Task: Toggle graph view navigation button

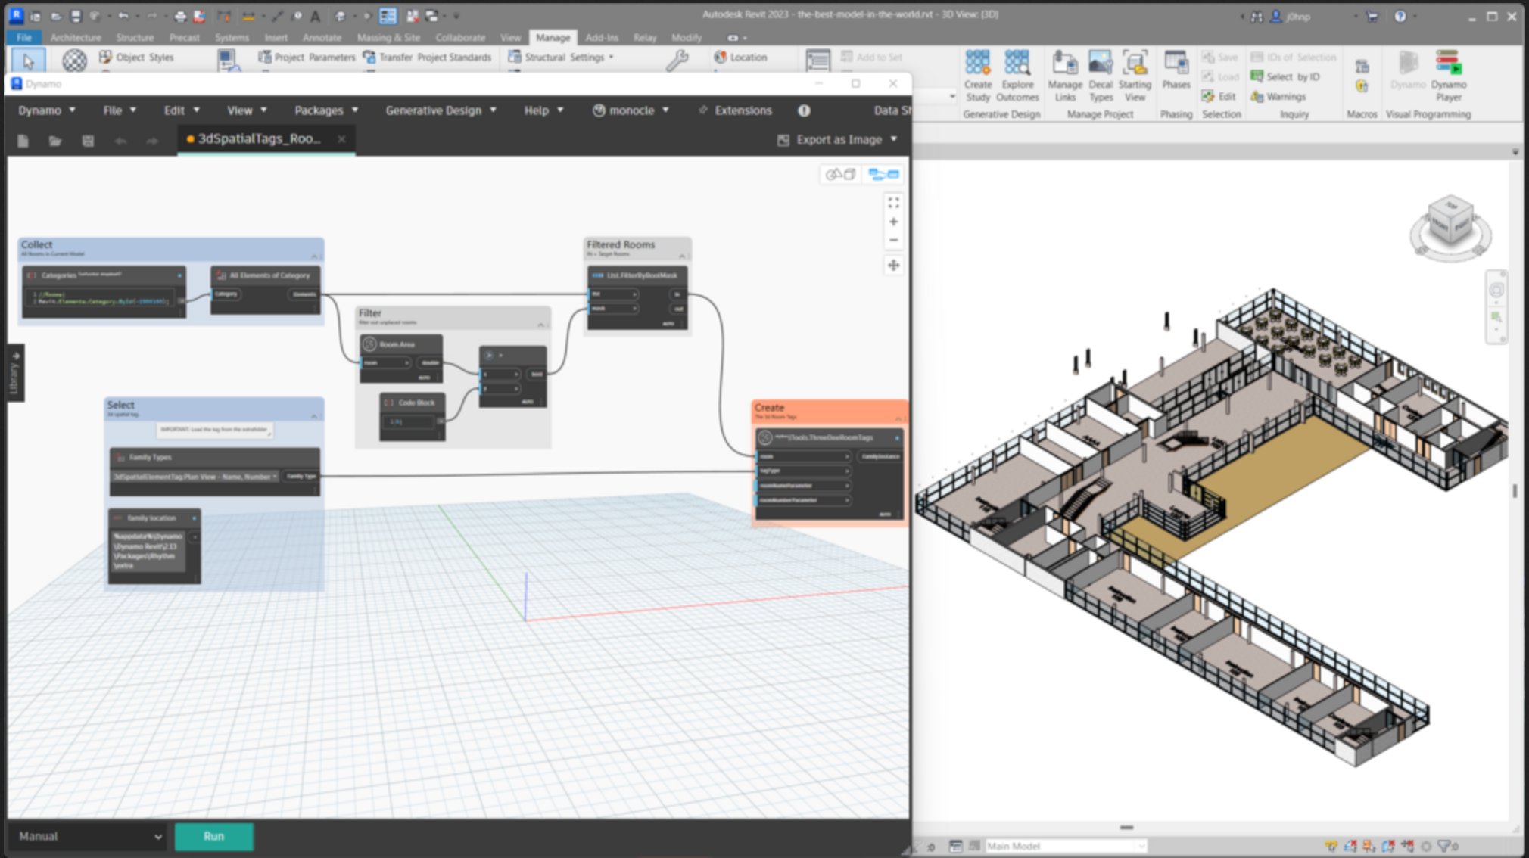Action: [883, 175]
